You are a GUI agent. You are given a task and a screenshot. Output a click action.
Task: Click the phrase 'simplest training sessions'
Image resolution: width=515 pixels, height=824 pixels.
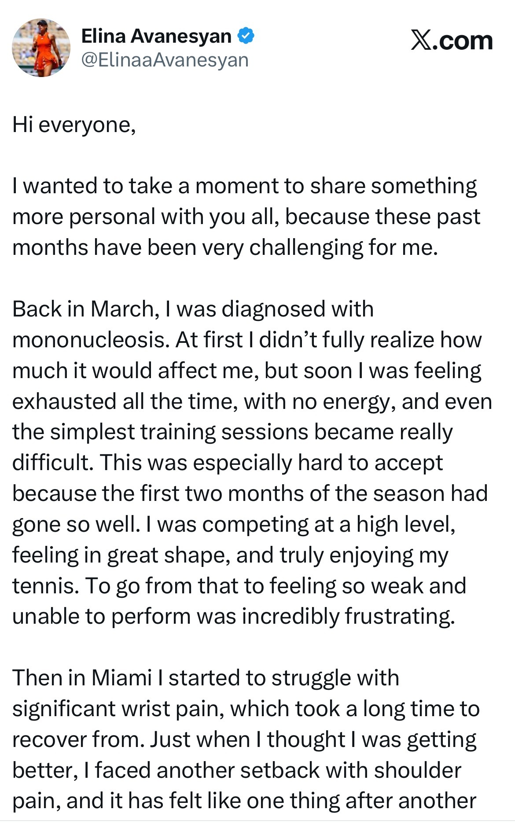179,433
